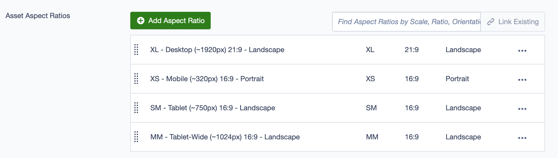This screenshot has width=558, height=158.
Task: Open options menu for XL Desktop row
Action: tap(522, 51)
